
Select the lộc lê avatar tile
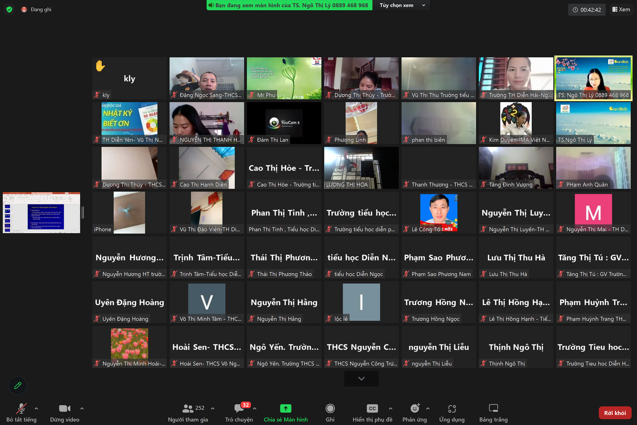(x=361, y=302)
